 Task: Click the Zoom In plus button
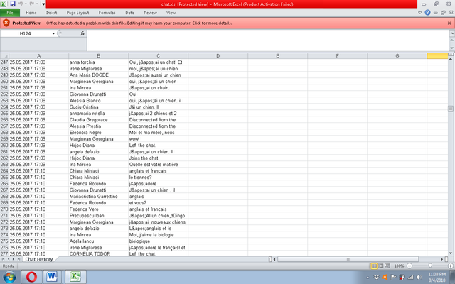tap(451, 266)
